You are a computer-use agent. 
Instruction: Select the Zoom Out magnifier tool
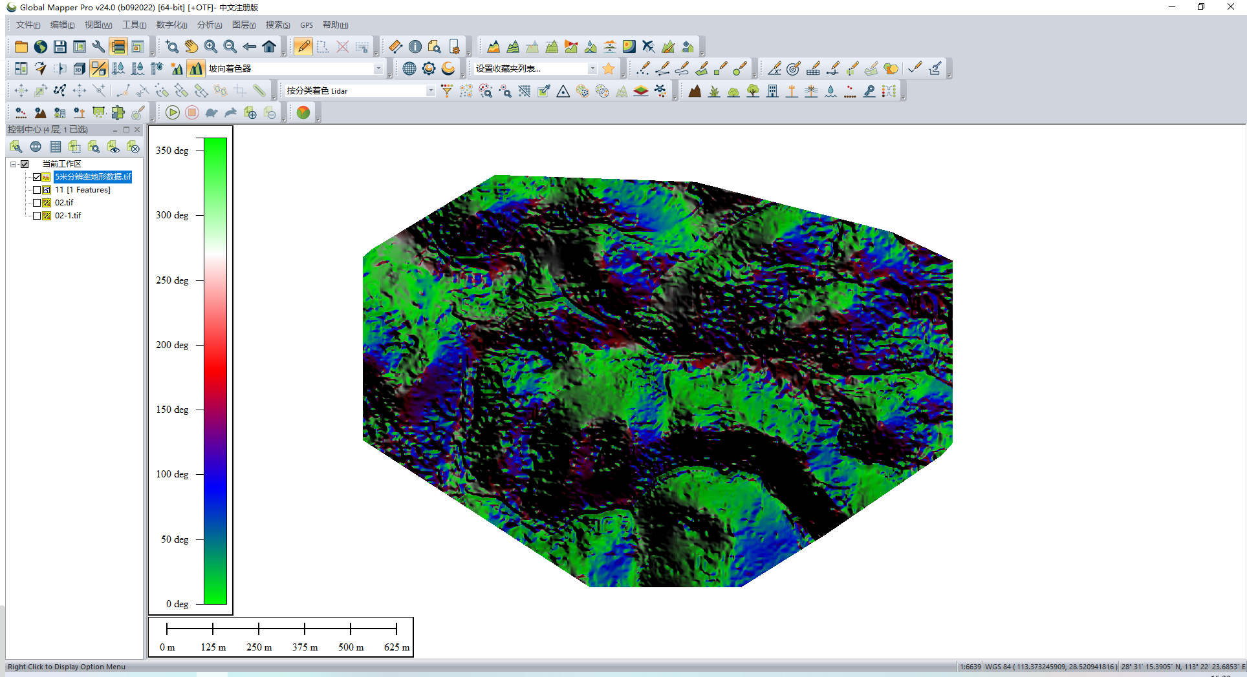tap(230, 47)
